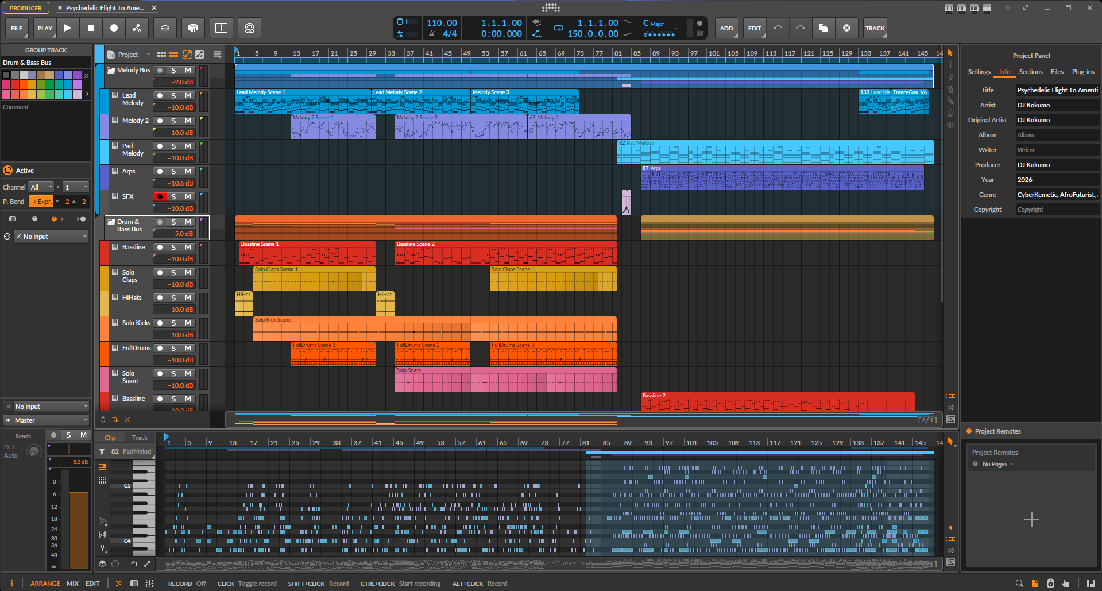Open the ADD menu button
The height and width of the screenshot is (591, 1102).
tap(726, 28)
